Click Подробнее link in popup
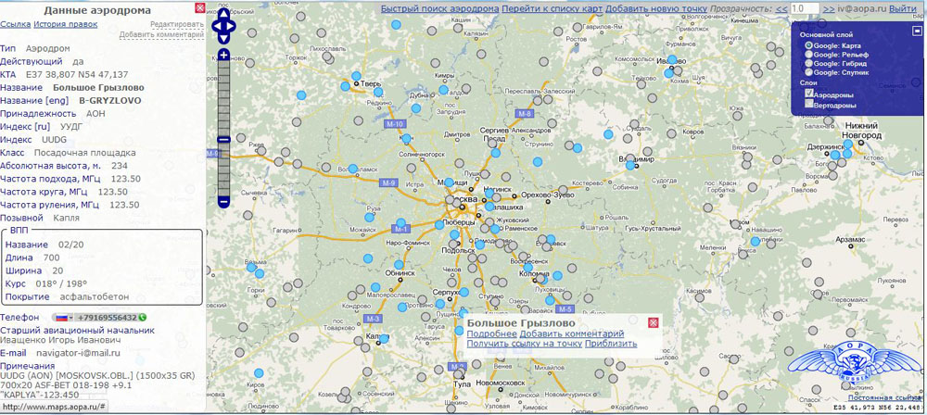The image size is (927, 415). 491,333
